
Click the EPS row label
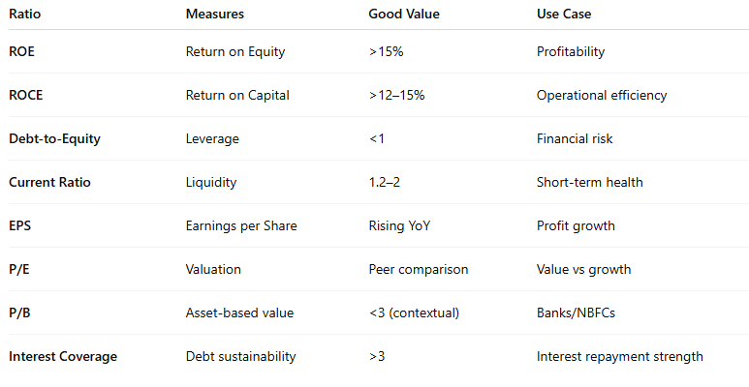(x=20, y=225)
